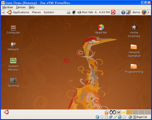This screenshot has height=120, width=152.
Task: Click the red power/shutdown button
Action: click(x=113, y=12)
